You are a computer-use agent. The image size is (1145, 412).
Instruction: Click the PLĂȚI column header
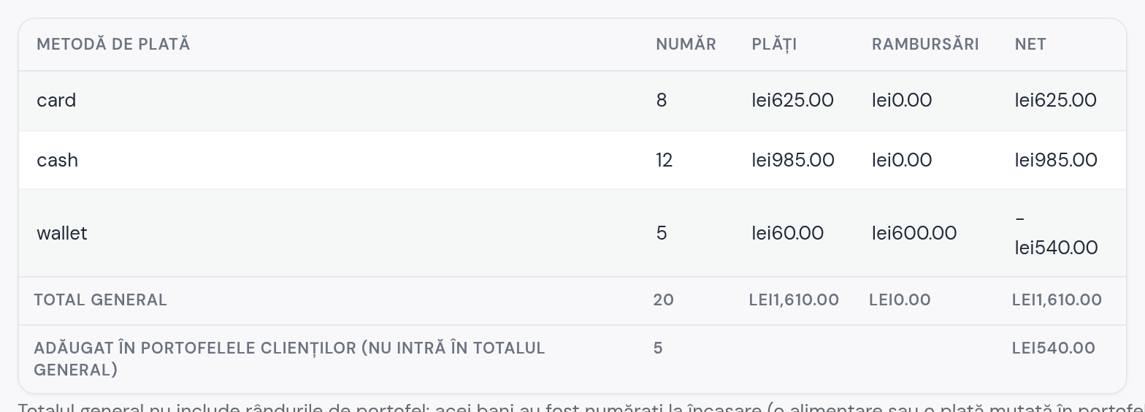774,45
